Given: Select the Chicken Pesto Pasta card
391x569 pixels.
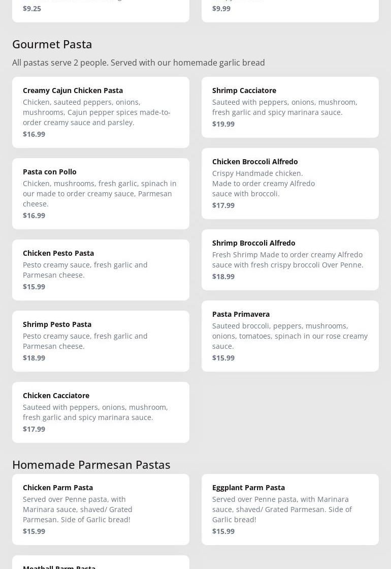Looking at the screenshot, I should tap(101, 269).
